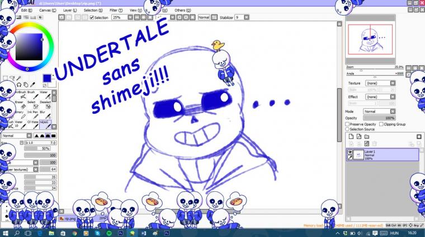
Task: Activate the rectangular selection tool
Action: [5, 78]
